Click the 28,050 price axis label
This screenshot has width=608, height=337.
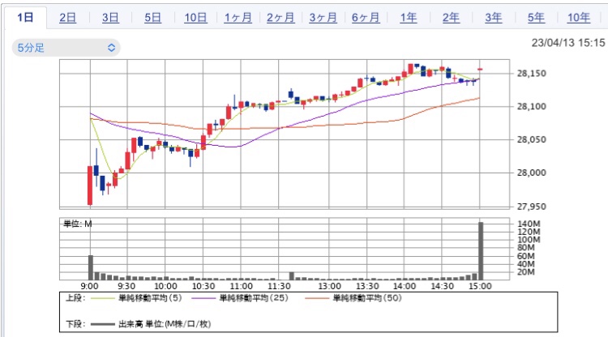(531, 139)
